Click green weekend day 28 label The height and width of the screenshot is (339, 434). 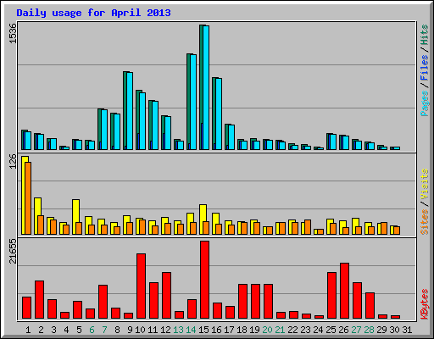coord(369,330)
